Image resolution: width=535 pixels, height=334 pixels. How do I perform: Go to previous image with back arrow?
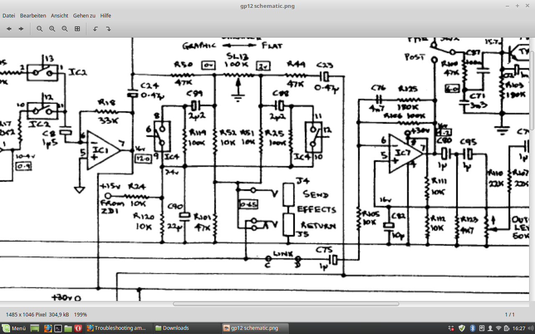(9, 29)
